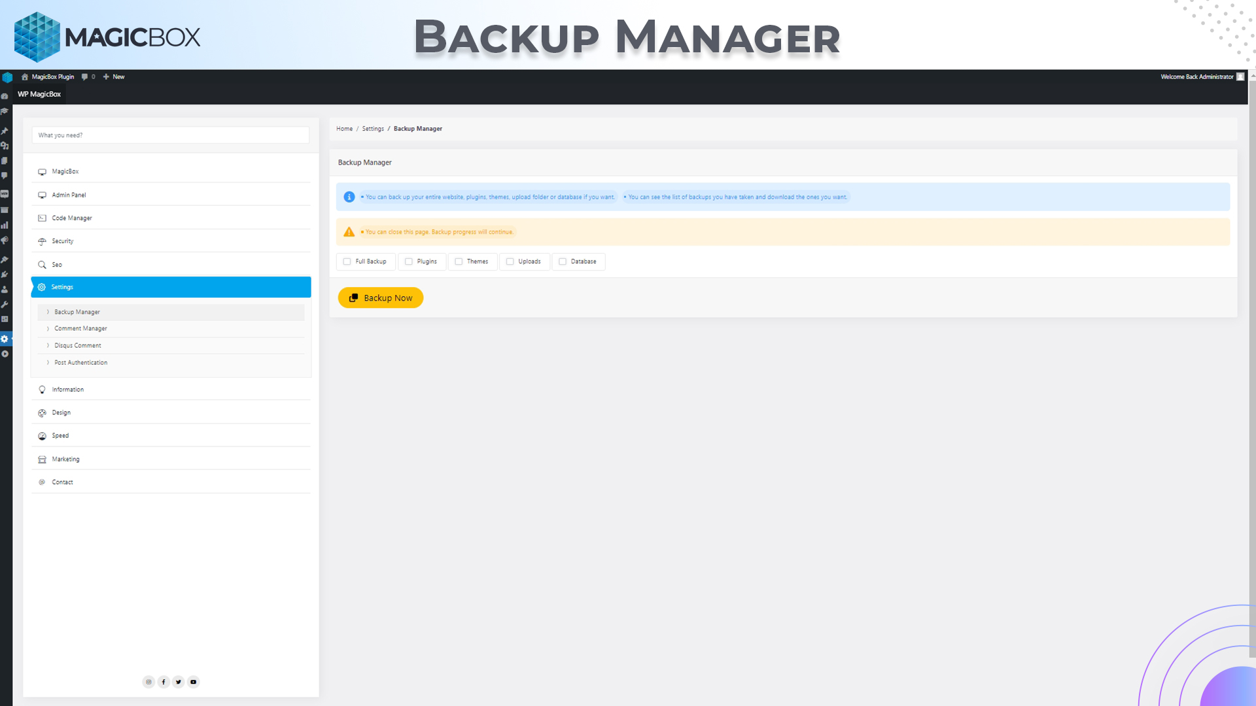Open the Security menu item
The width and height of the screenshot is (1256, 706).
tap(171, 241)
